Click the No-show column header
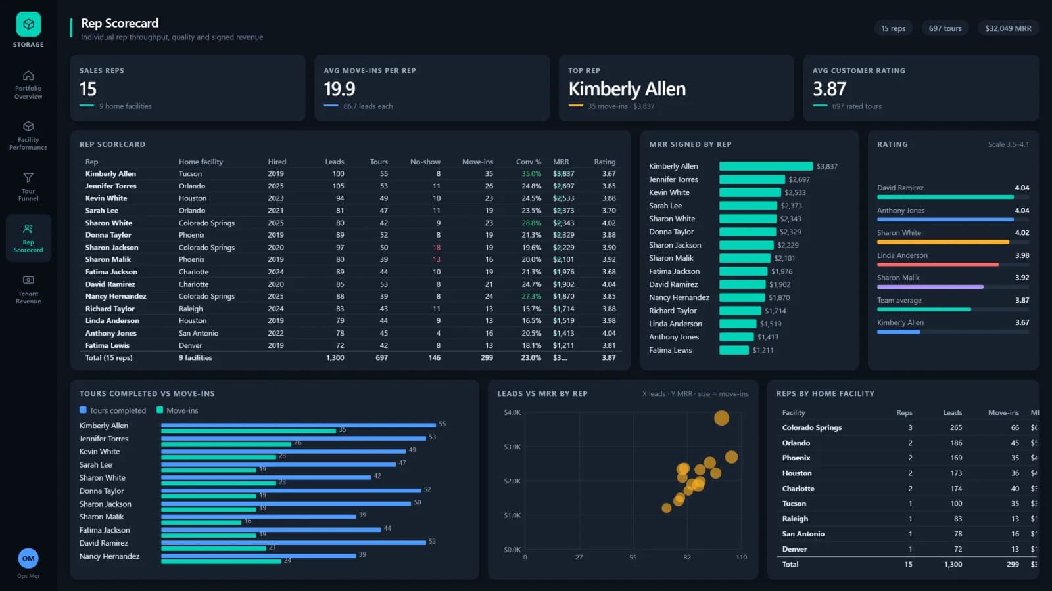This screenshot has width=1052, height=591. [x=425, y=162]
